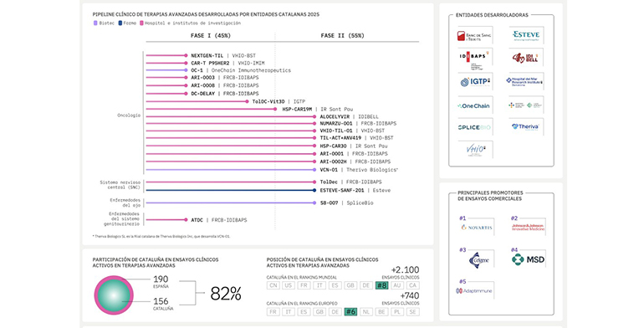
Task: Click the Adaptimmune logo ranked #5
Action: (x=474, y=291)
